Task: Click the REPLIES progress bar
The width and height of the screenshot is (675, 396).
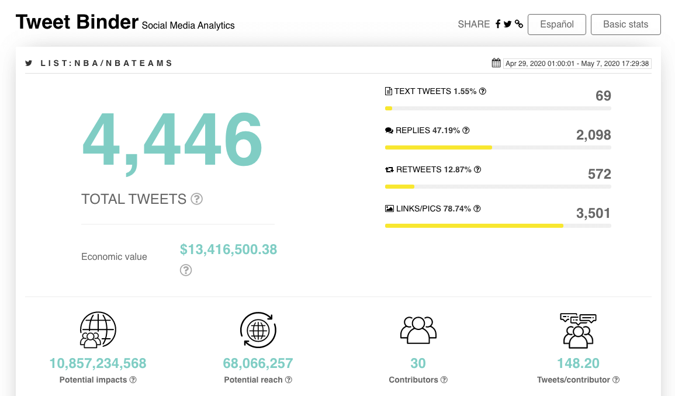Action: [x=498, y=148]
